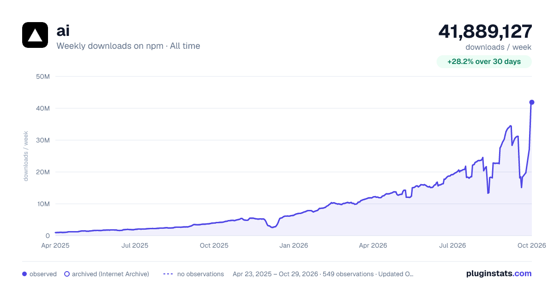554x290 pixels.
Task: Click the 50M y-axis label
Action: coord(43,76)
